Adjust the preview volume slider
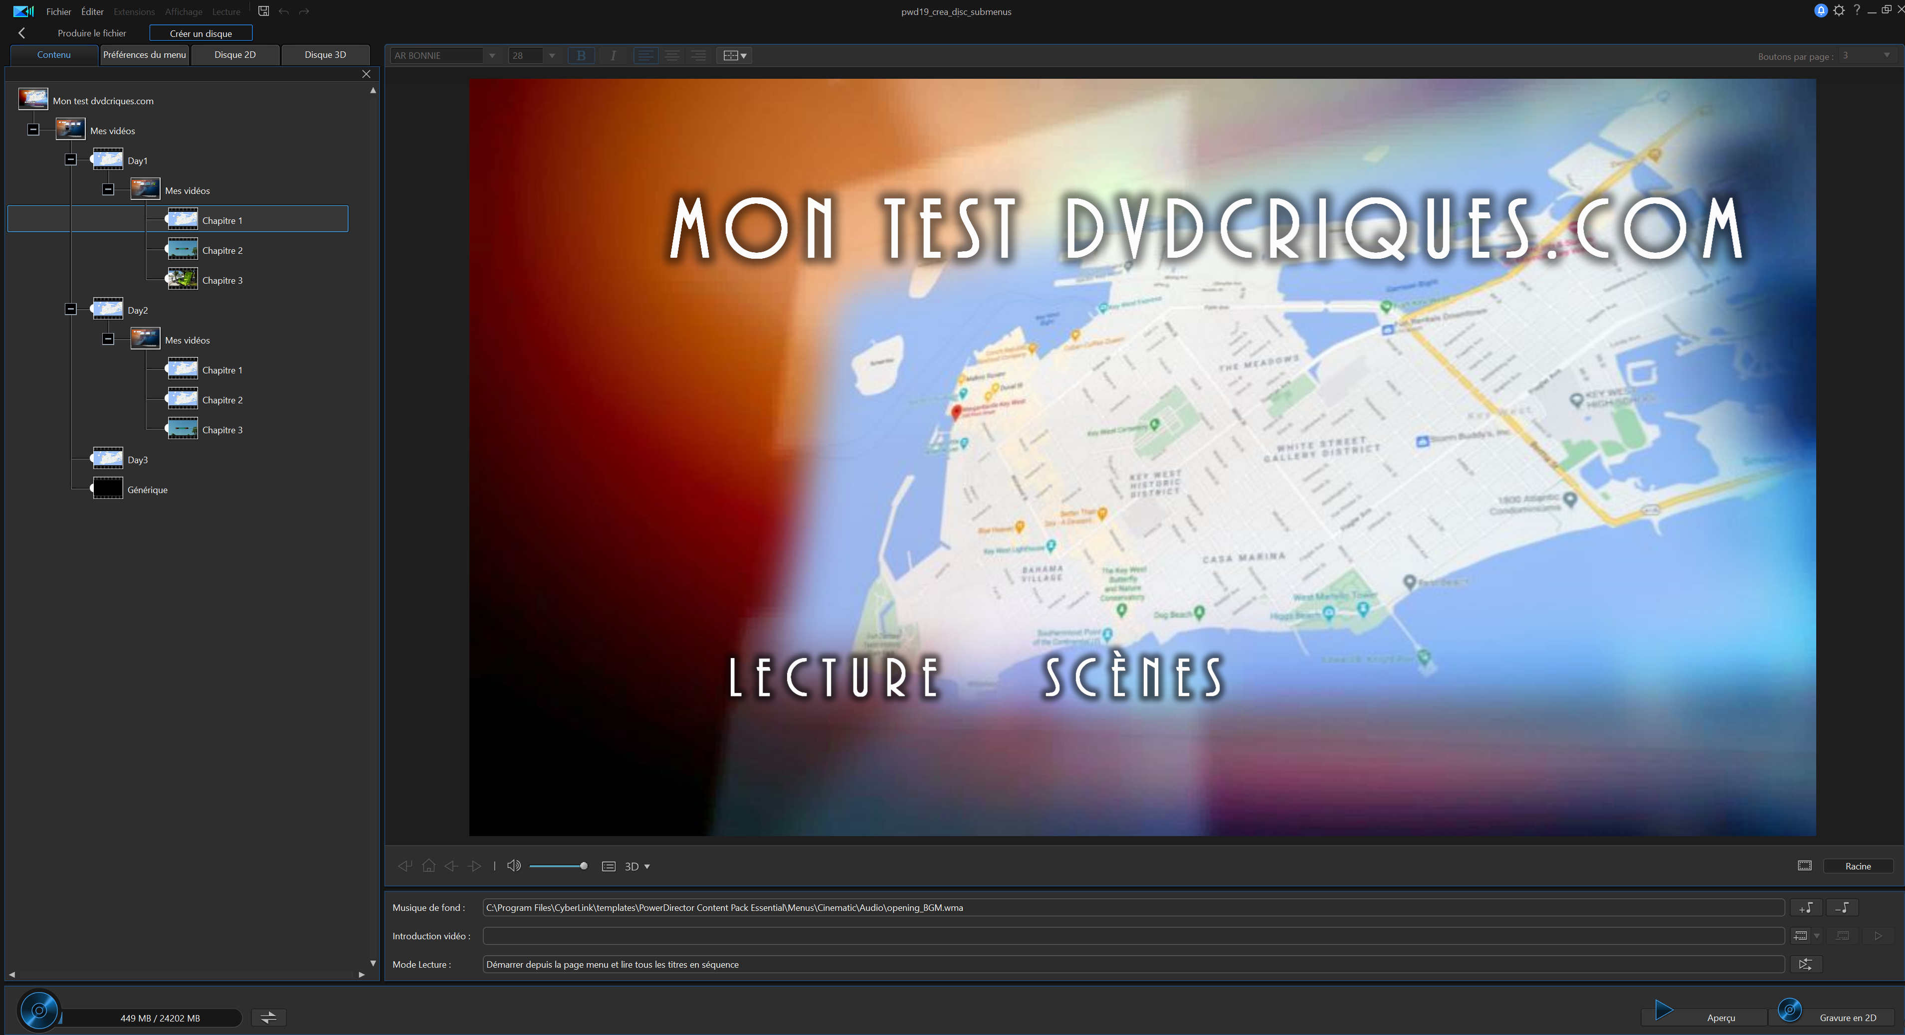The image size is (1905, 1035). tap(558, 865)
